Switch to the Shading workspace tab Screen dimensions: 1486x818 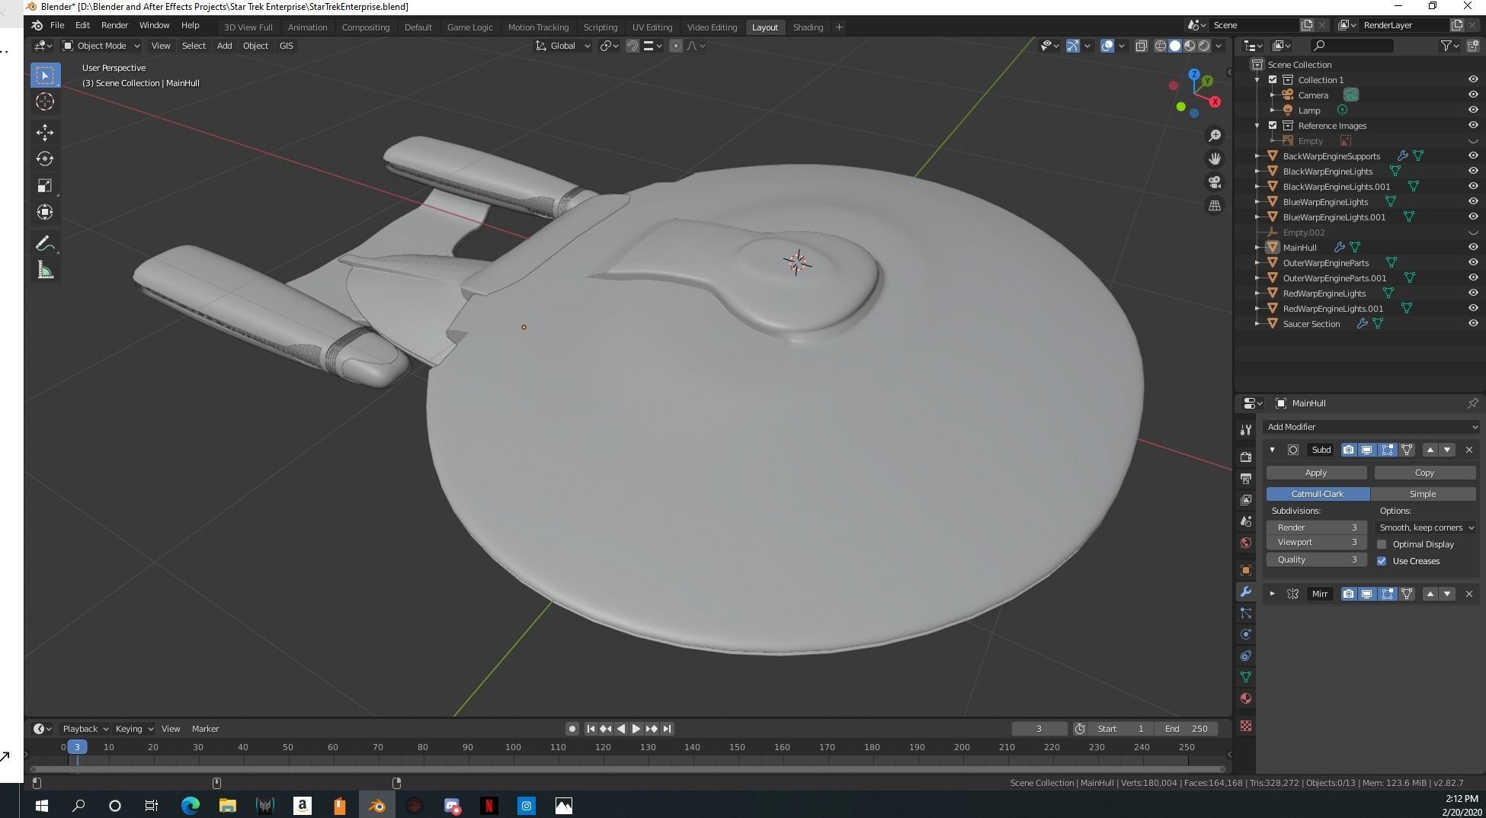[x=808, y=27]
